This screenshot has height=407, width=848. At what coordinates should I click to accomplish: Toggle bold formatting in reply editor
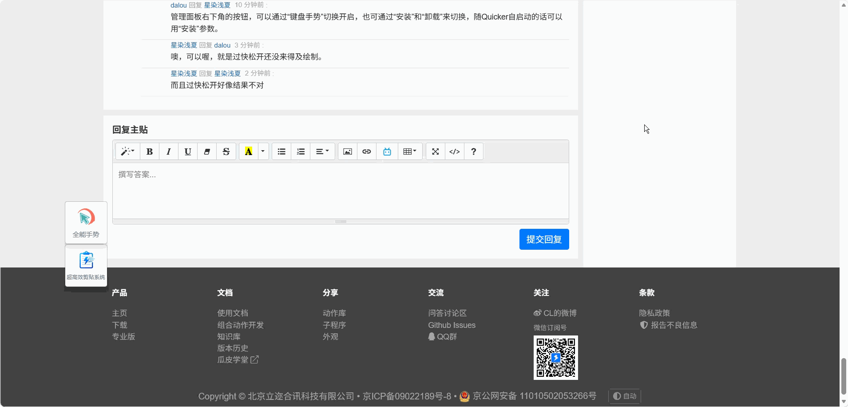tap(150, 152)
